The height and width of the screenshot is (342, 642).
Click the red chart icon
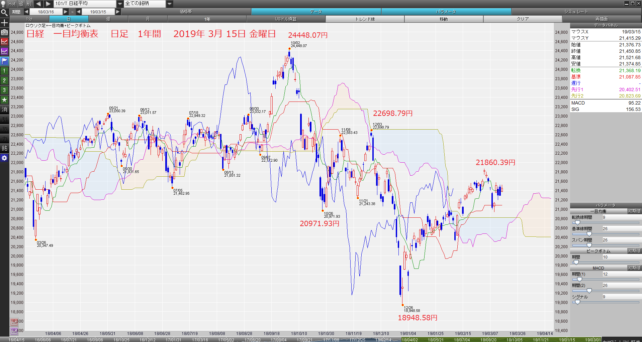tap(4, 42)
